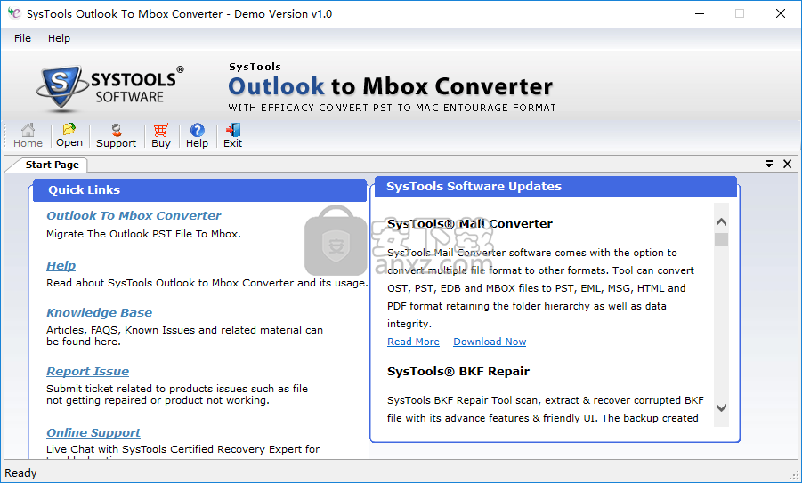
Task: Maximize the application window
Action: tap(740, 14)
